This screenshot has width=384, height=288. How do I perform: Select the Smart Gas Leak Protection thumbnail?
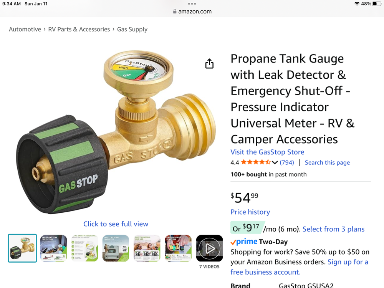click(53, 248)
